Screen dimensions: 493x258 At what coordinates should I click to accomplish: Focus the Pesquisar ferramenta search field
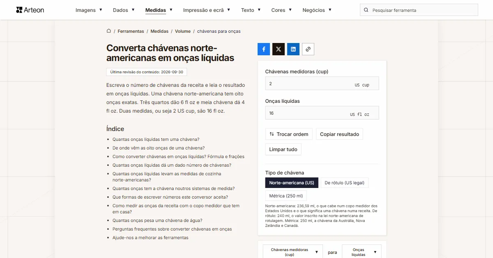pos(419,10)
